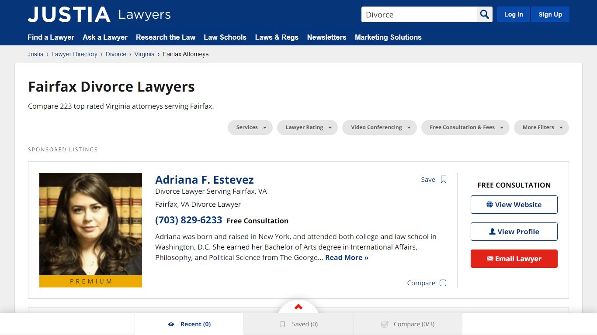Viewport: 597px width, 335px height.
Task: Open the Lawyer Rating filter dropdown
Action: tap(307, 127)
